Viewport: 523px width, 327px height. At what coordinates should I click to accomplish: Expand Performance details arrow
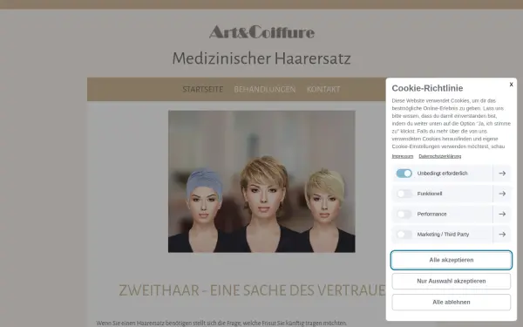click(502, 214)
